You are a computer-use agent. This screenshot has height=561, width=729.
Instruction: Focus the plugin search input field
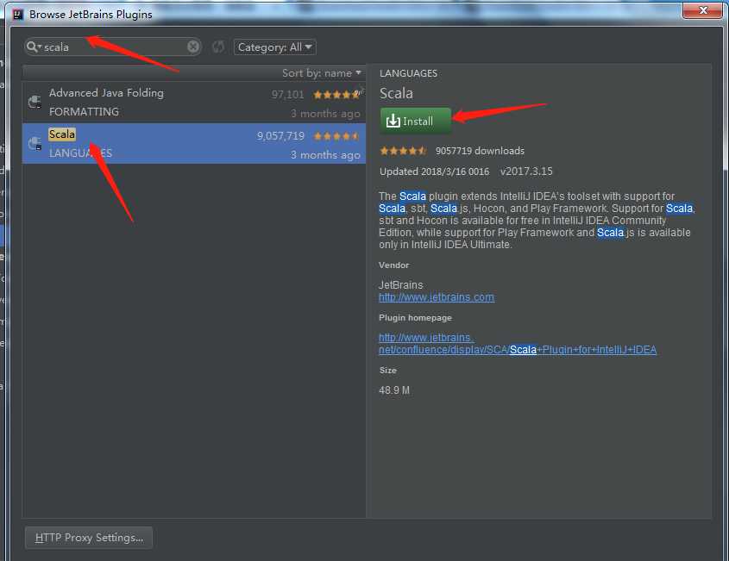point(114,47)
